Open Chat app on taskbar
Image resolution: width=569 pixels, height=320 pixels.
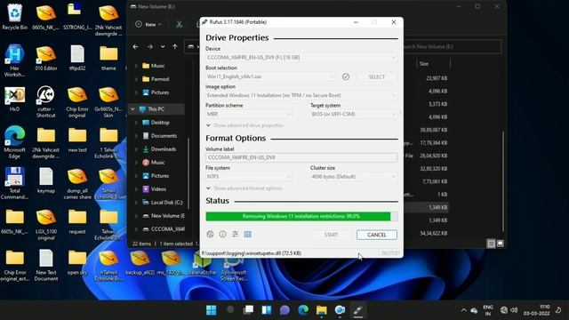[x=284, y=310]
